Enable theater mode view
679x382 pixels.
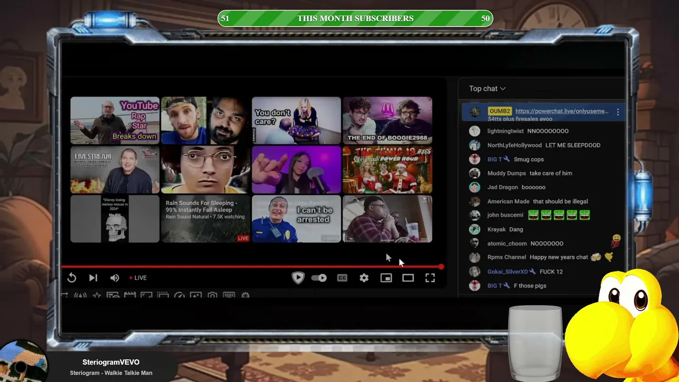408,277
